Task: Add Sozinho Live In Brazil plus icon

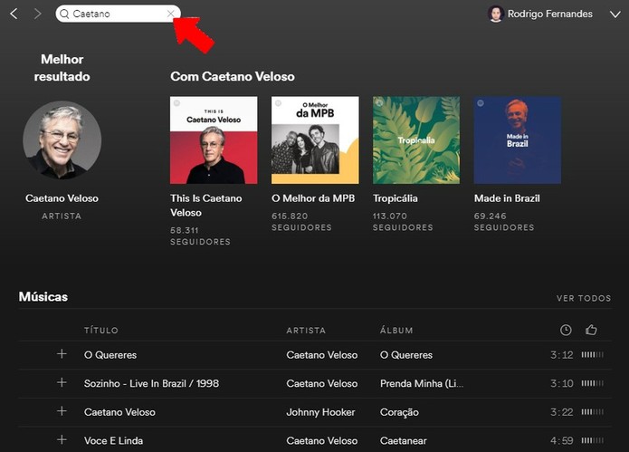Action: click(x=62, y=382)
